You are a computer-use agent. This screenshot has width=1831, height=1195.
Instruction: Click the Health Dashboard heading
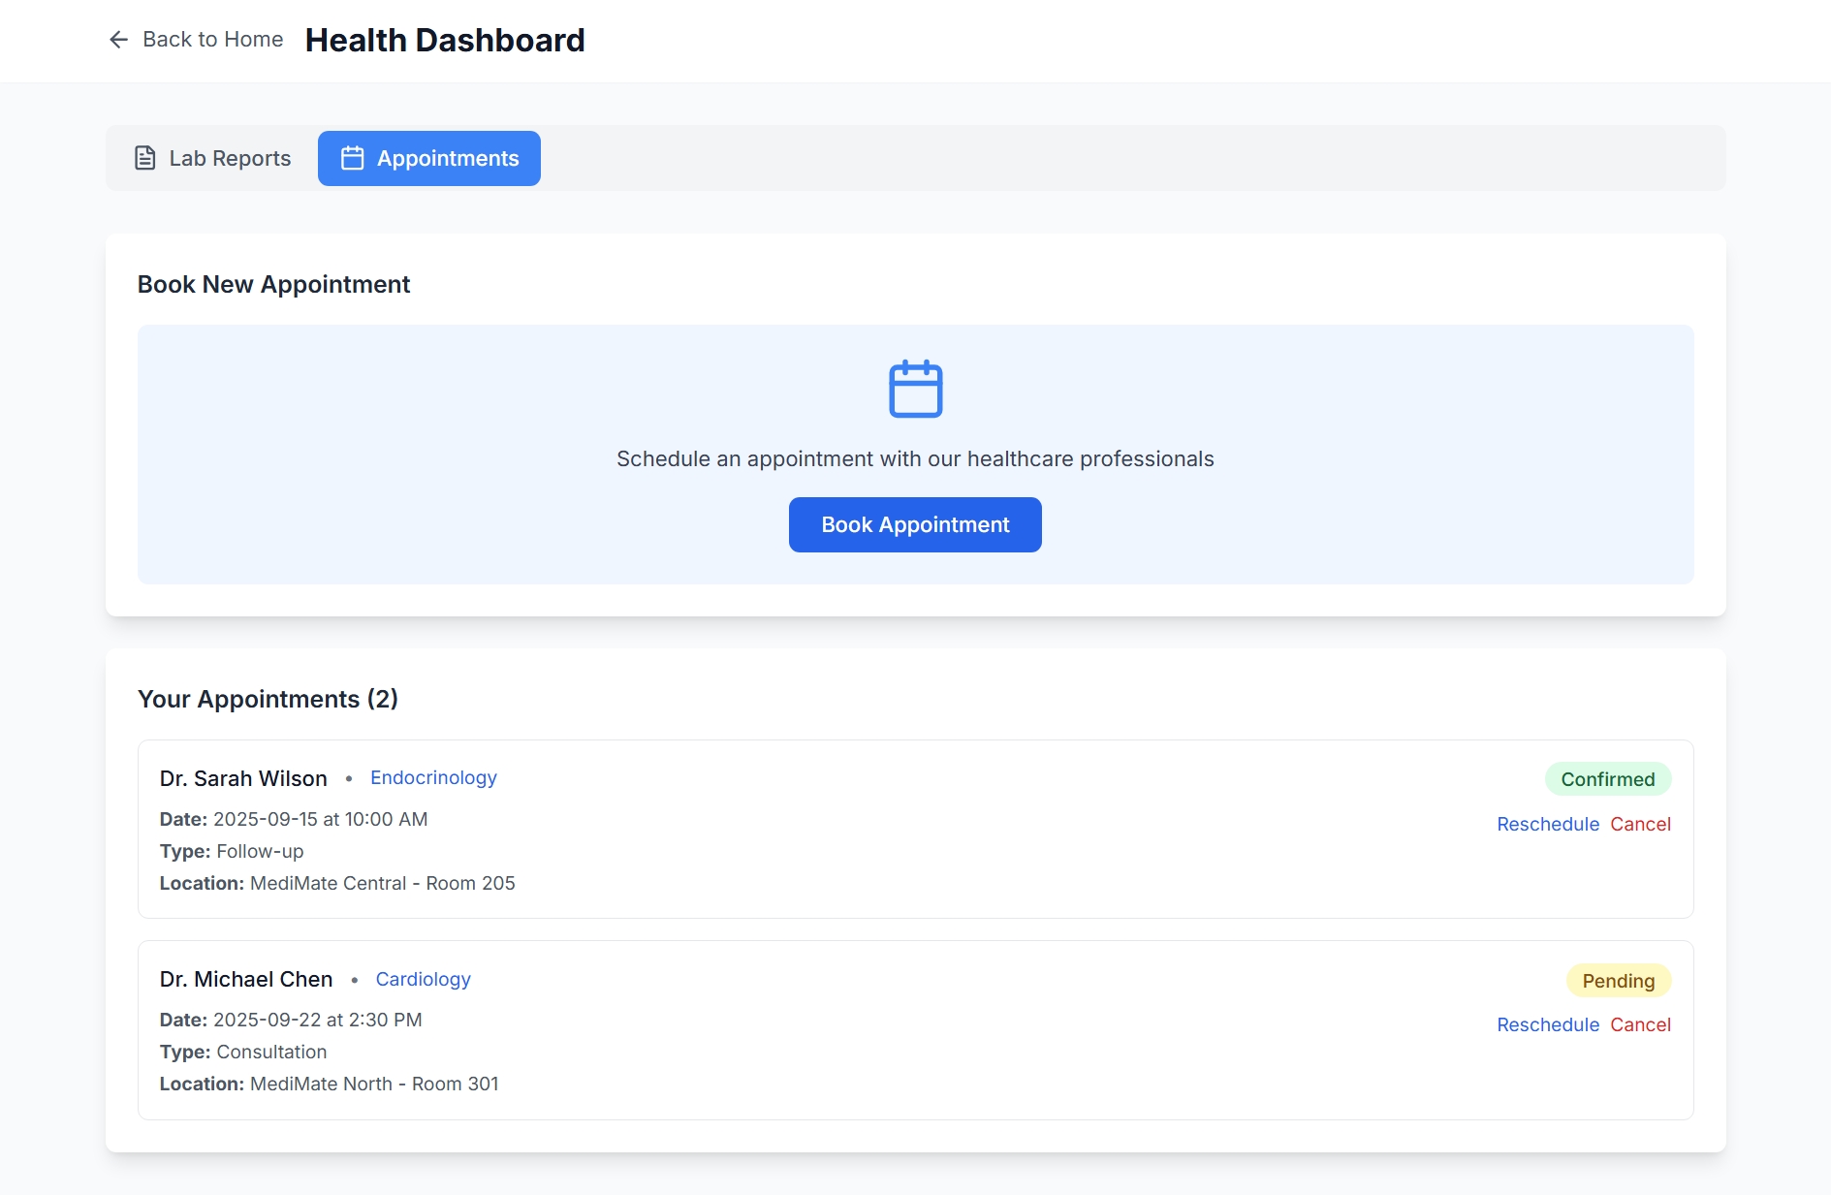(x=445, y=40)
